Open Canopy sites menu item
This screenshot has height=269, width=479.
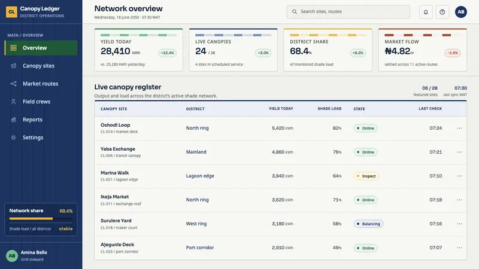41,66
